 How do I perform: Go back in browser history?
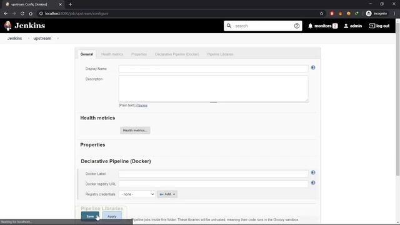(x=6, y=14)
